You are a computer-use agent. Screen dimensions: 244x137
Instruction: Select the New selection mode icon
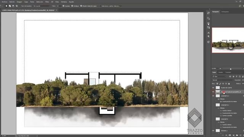click(x=6, y=6)
